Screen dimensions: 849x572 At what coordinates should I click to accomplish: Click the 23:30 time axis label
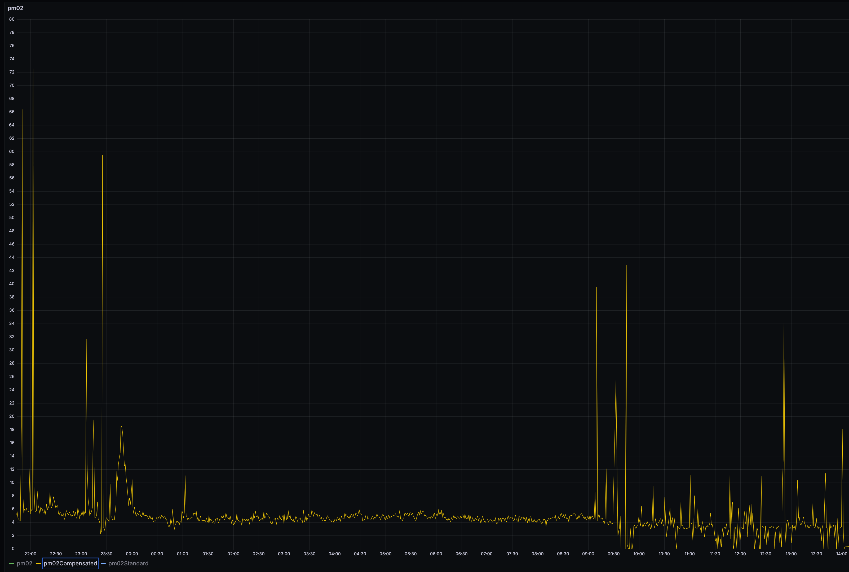click(x=107, y=554)
